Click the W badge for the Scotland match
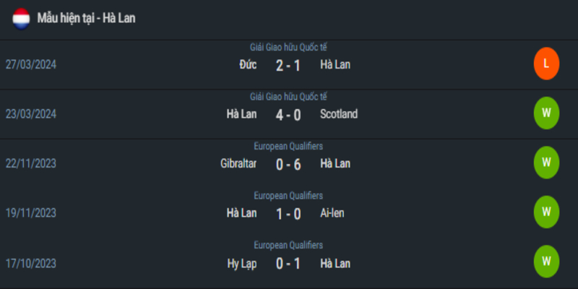The width and height of the screenshot is (578, 289). coord(546,113)
